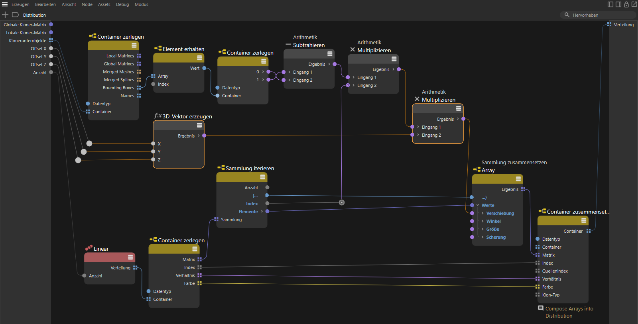This screenshot has width=638, height=324.
Task: Toggle the left side panel visibility
Action: pyautogui.click(x=610, y=4)
